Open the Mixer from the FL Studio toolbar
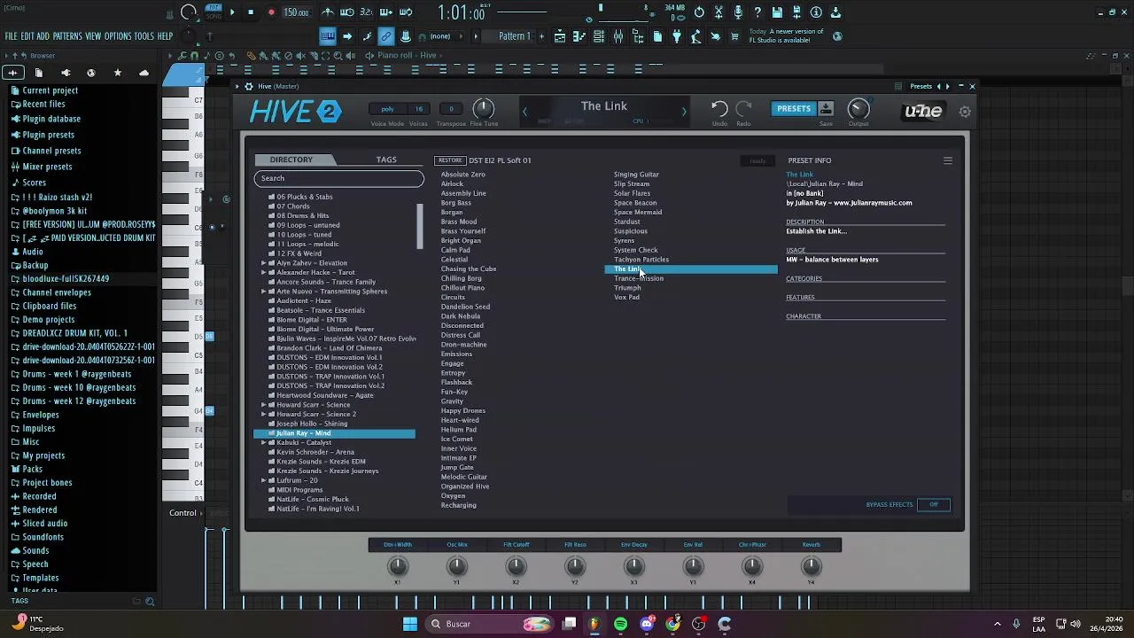 point(618,36)
